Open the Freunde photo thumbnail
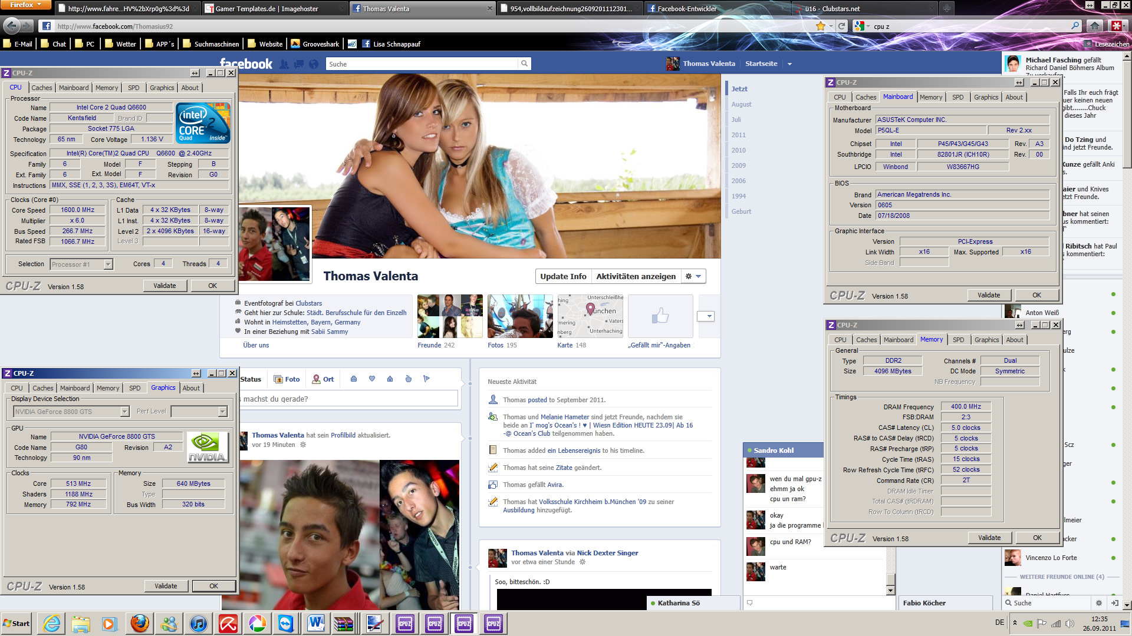Viewport: 1132px width, 636px height. (450, 316)
